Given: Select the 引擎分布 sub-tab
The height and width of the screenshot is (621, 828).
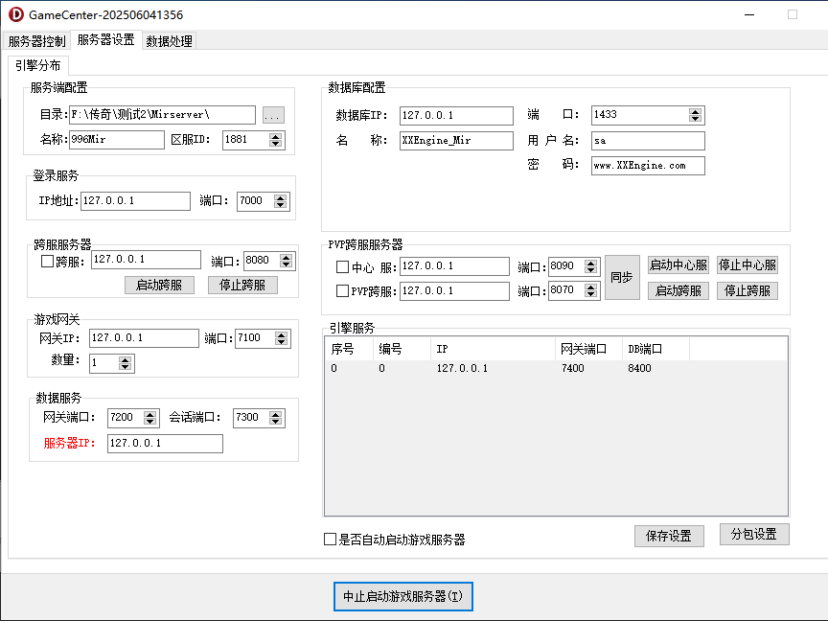Looking at the screenshot, I should pyautogui.click(x=37, y=65).
